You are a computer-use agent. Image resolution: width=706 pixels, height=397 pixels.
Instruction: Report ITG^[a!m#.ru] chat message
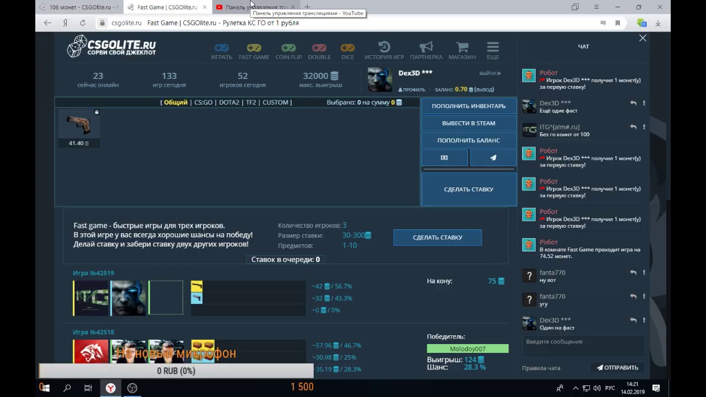click(x=644, y=127)
